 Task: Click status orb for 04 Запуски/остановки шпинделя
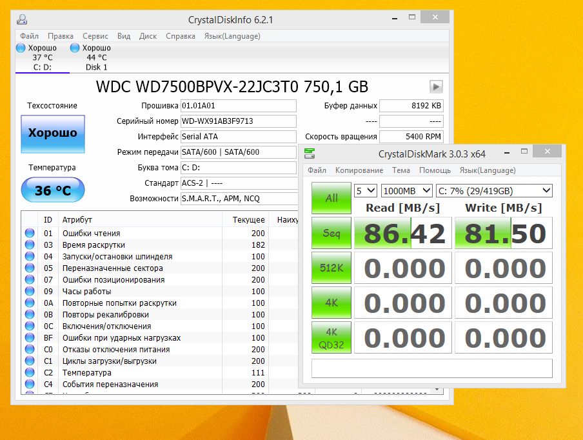30,256
